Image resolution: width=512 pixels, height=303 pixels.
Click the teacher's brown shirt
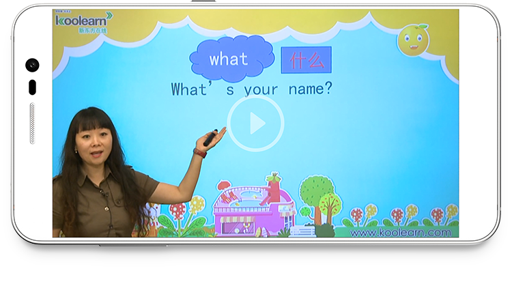point(102,205)
